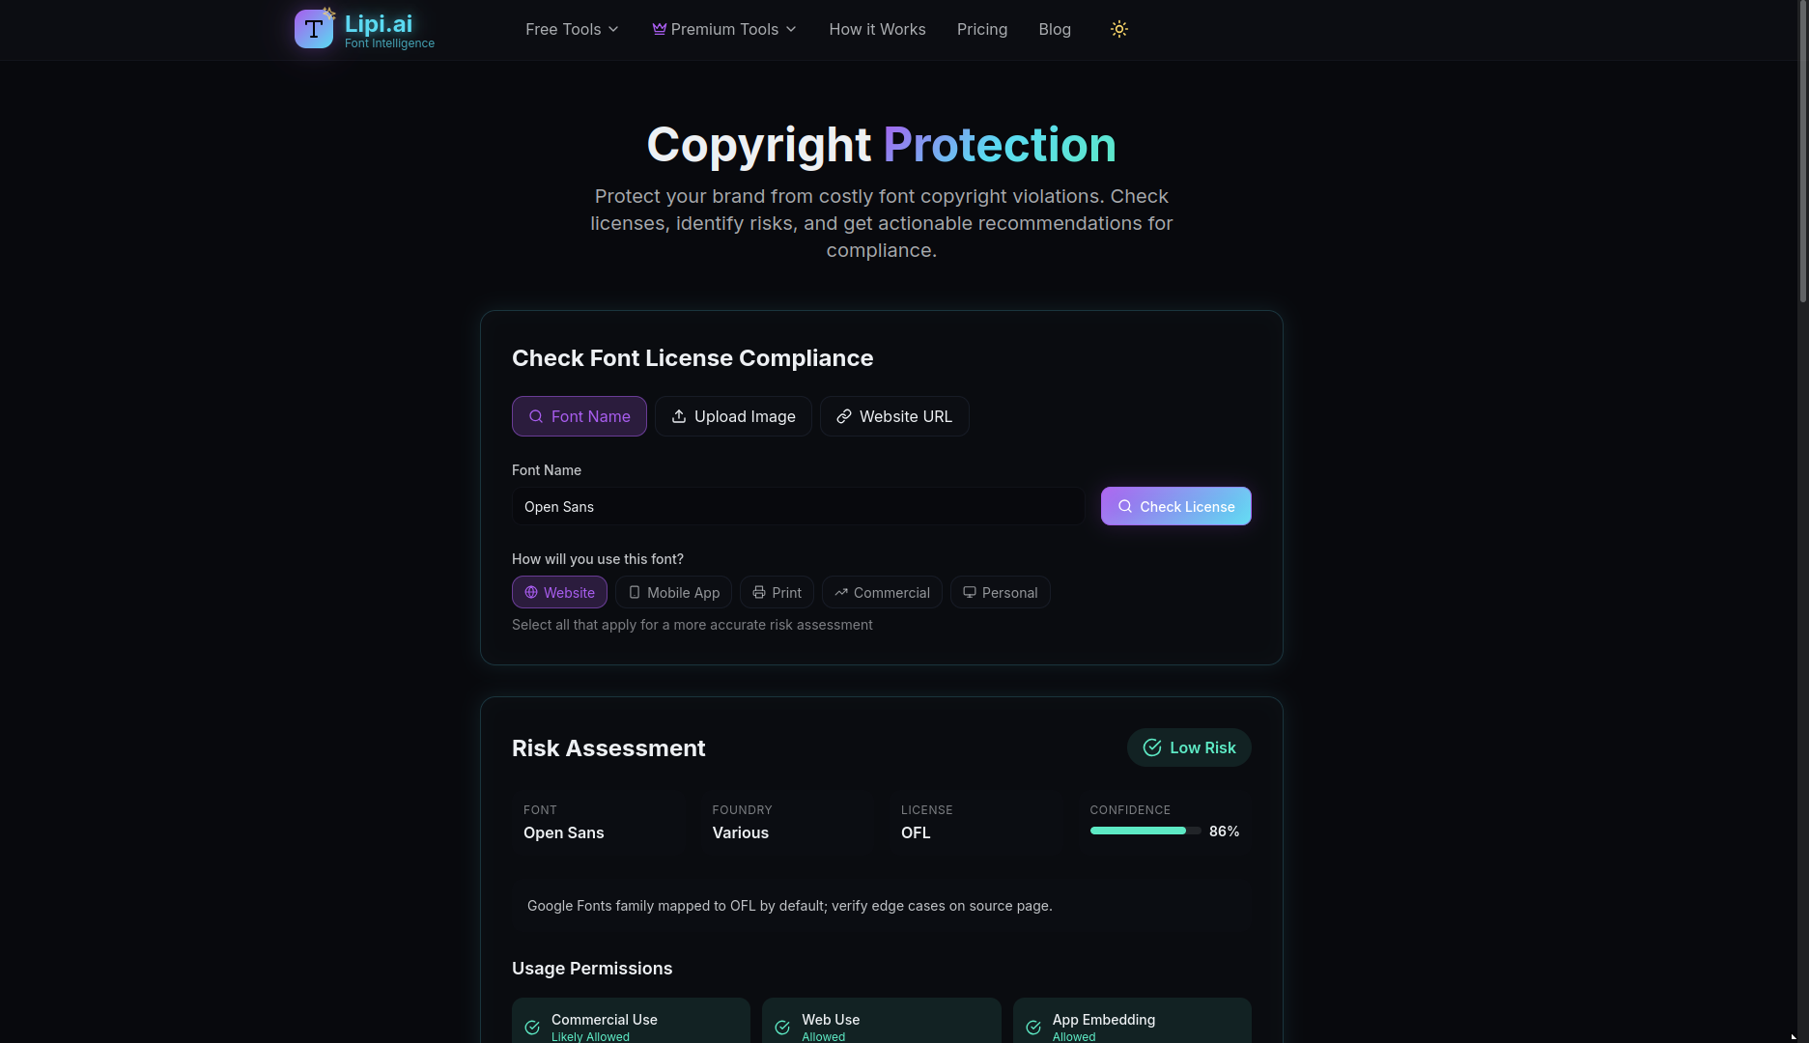Open the Pricing page link

coord(982,29)
